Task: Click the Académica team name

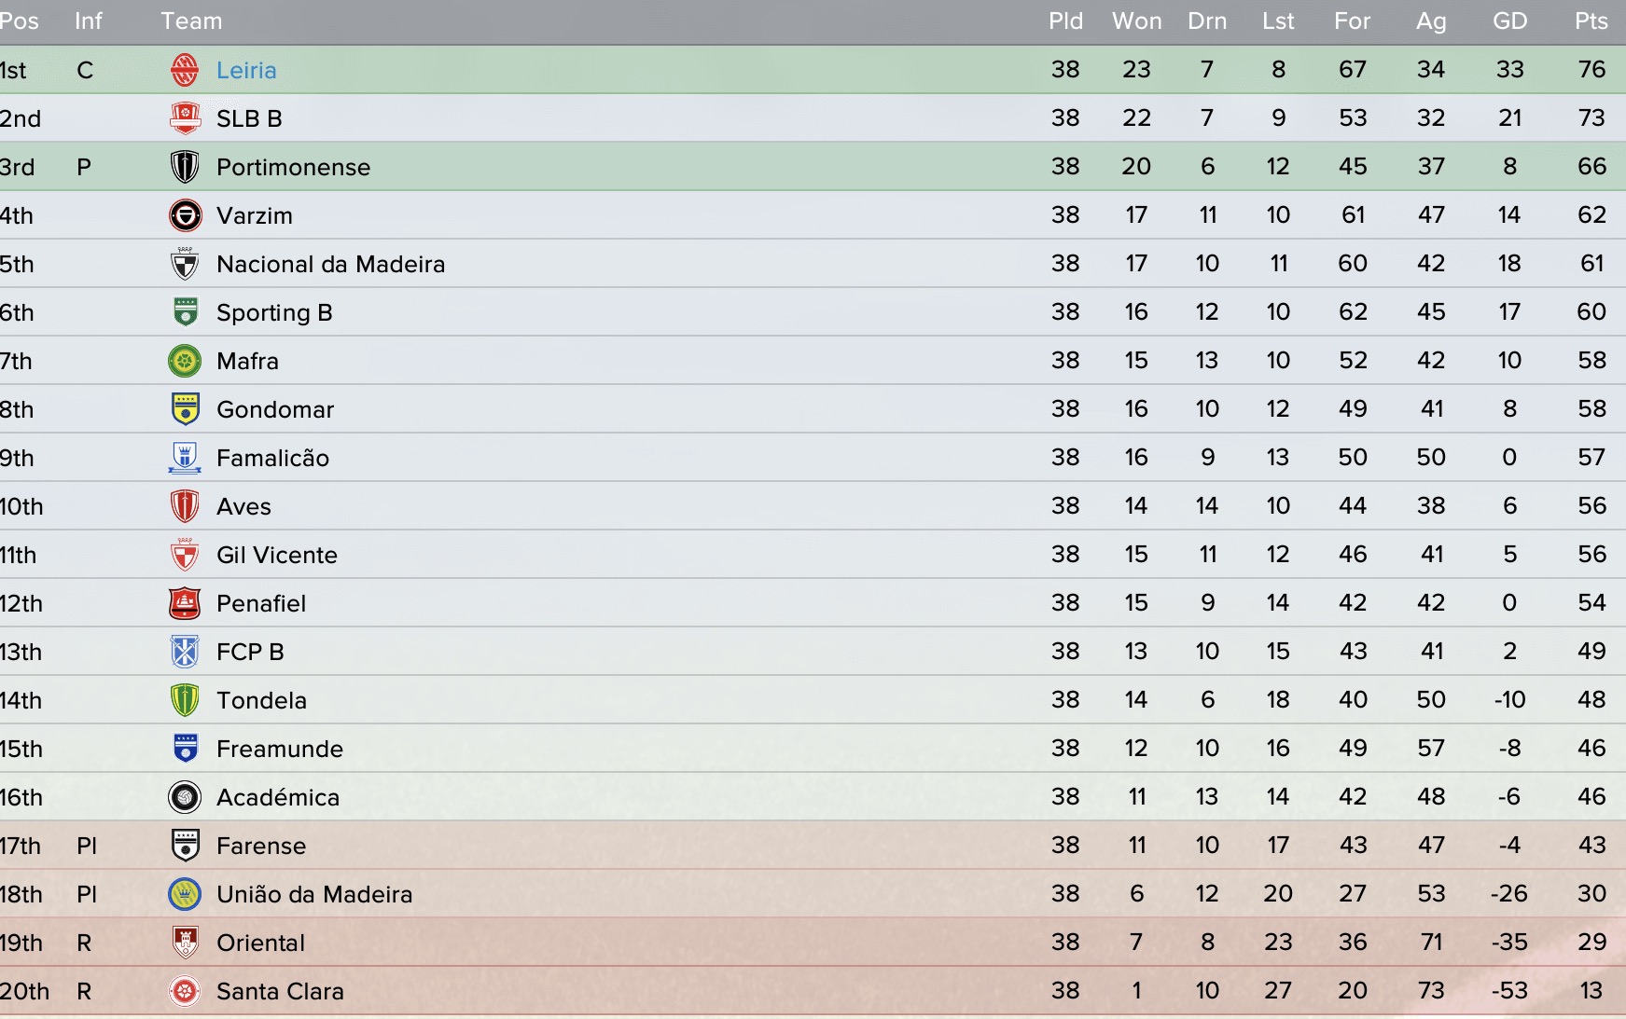Action: [x=278, y=797]
